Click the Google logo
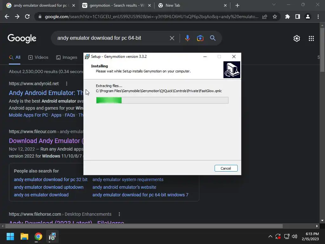 pos(22,38)
